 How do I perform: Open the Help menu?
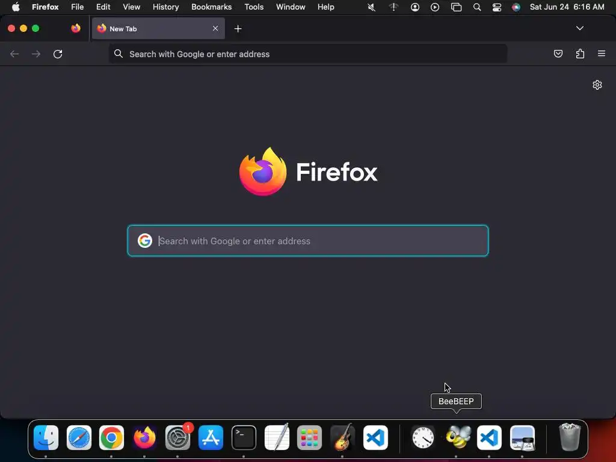coord(326,7)
